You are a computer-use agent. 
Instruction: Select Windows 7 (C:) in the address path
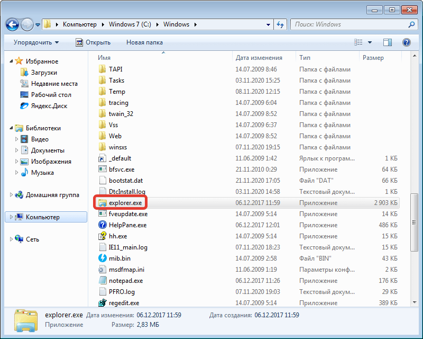[130, 24]
